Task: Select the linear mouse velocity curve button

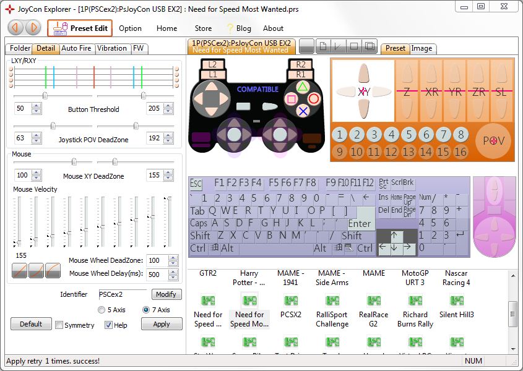Action: tap(20, 270)
